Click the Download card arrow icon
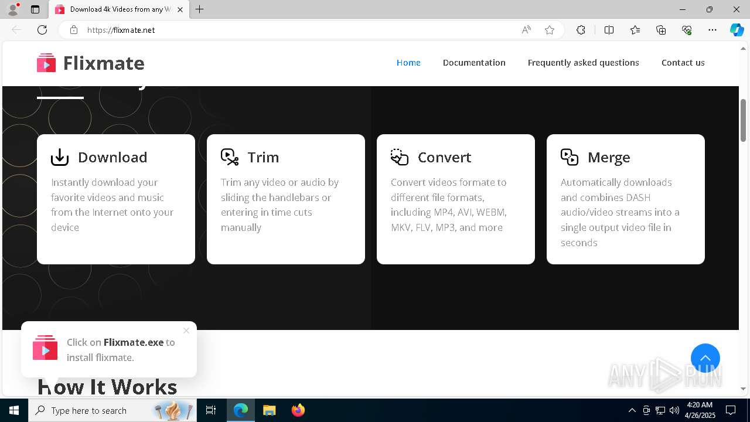 click(x=60, y=157)
